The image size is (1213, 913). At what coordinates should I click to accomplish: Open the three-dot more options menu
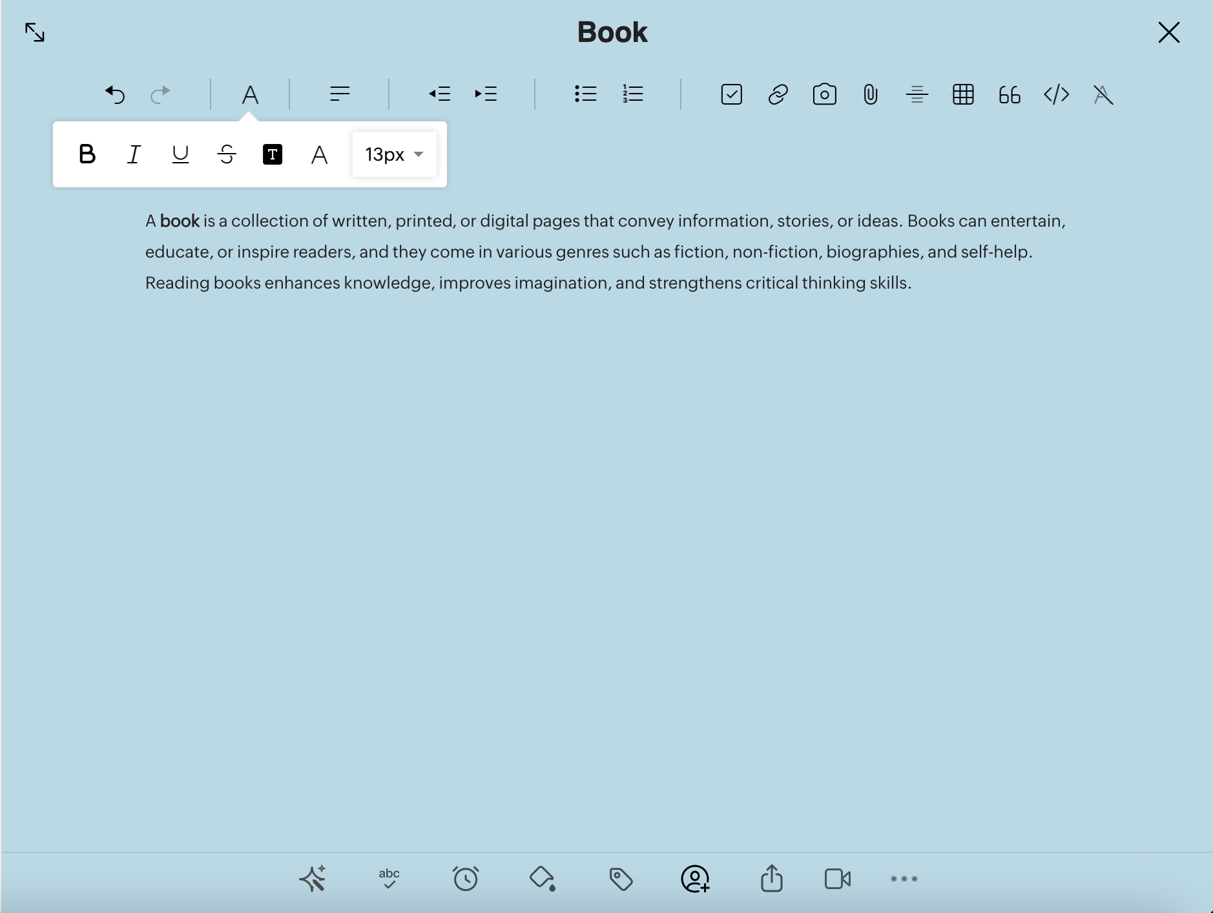904,879
